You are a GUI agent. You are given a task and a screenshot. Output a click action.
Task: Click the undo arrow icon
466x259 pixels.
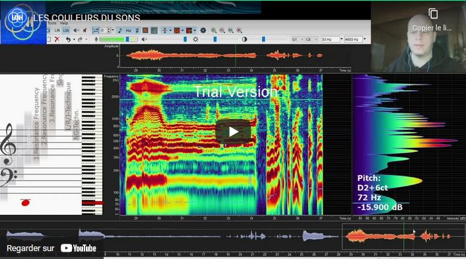[x=68, y=40]
